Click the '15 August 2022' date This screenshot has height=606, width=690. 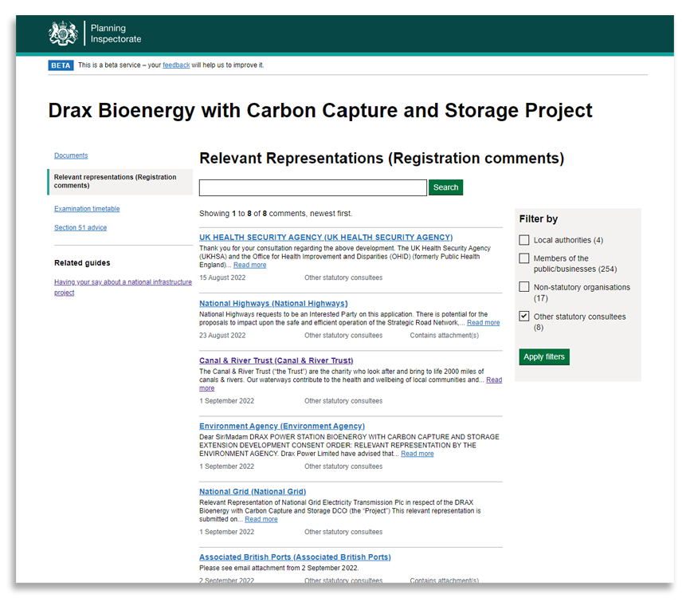click(x=222, y=278)
